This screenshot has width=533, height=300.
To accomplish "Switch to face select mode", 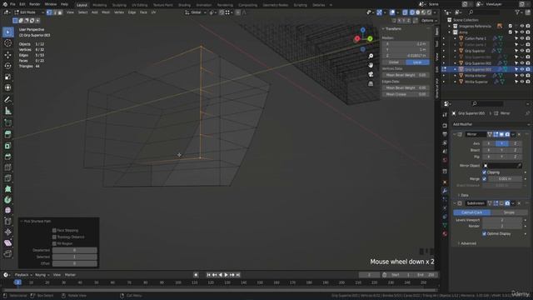I will click(x=60, y=12).
